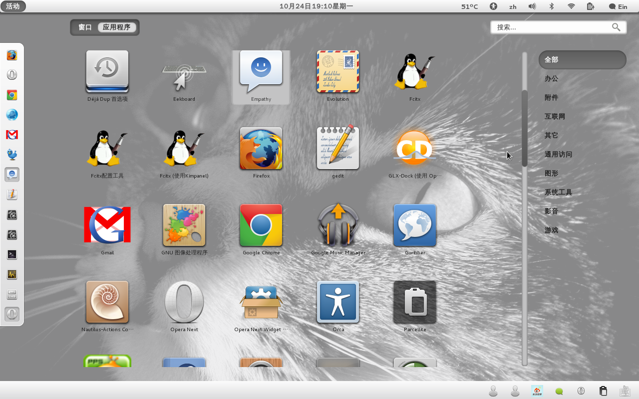This screenshot has width=639, height=399.
Task: Launch Firefox from the application grid
Action: click(261, 149)
